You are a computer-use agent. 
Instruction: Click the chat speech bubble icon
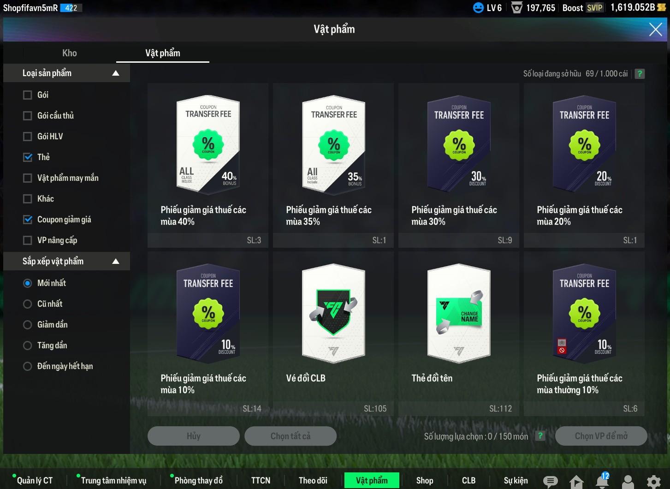coord(550,481)
